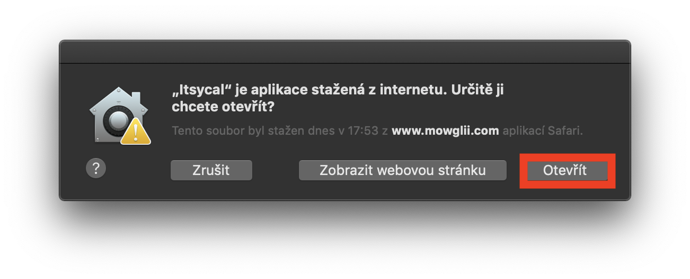Image resolution: width=690 pixels, height=279 pixels.
Task: Click the question mark help button
Action: [96, 169]
